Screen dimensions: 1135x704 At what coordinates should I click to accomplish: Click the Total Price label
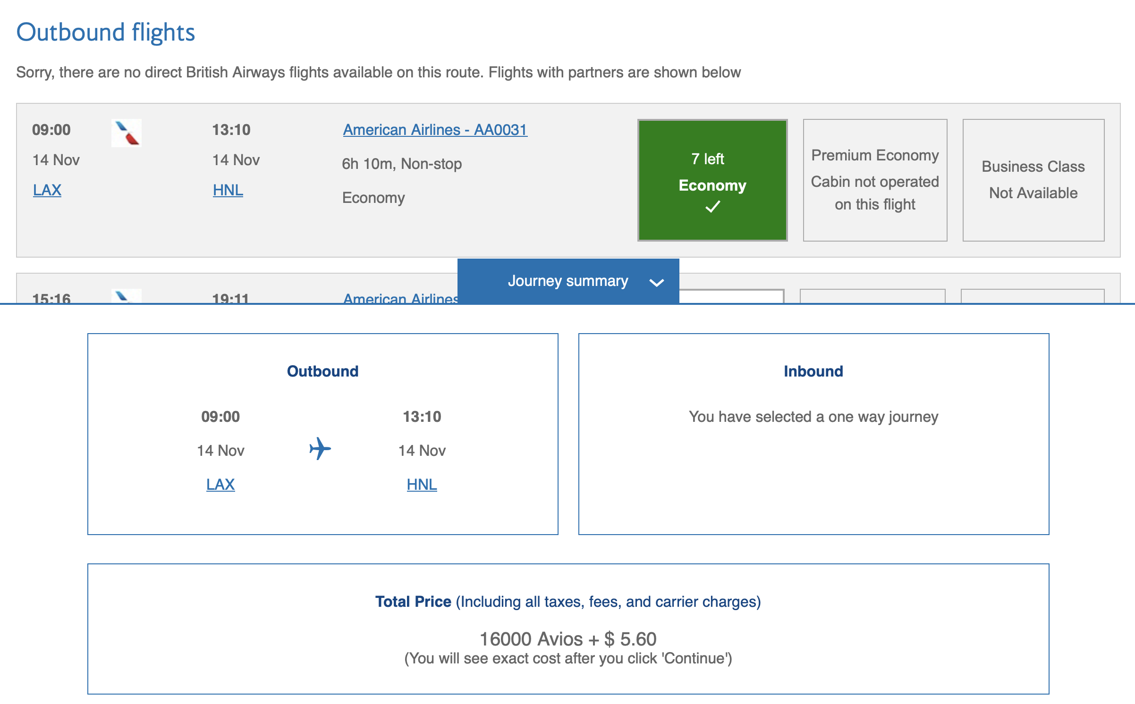click(413, 602)
